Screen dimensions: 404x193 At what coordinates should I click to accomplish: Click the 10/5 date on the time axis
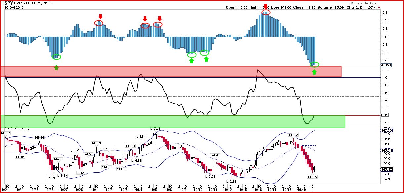[153, 190]
